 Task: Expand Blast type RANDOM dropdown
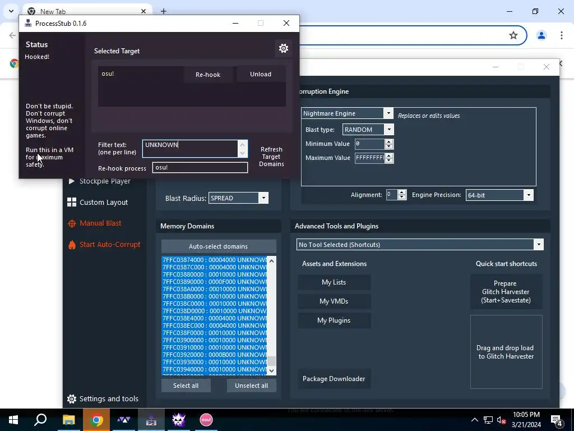[x=389, y=130]
